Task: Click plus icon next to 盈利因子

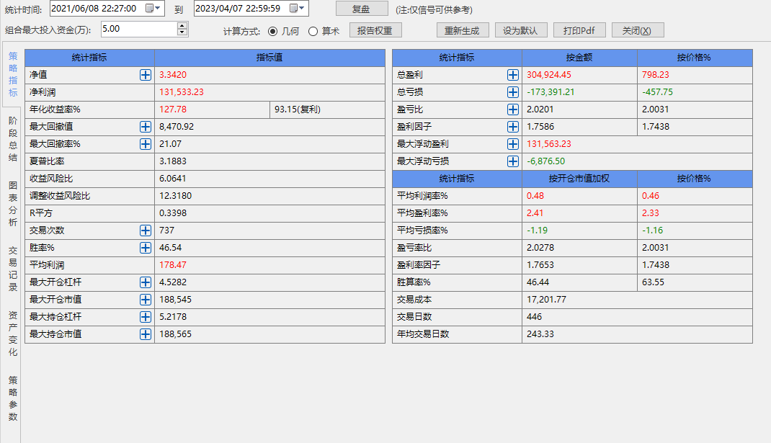Action: pos(512,126)
